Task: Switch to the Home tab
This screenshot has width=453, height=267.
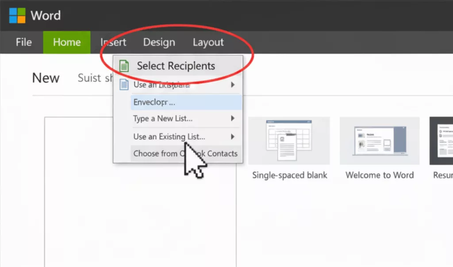Action: click(x=67, y=42)
